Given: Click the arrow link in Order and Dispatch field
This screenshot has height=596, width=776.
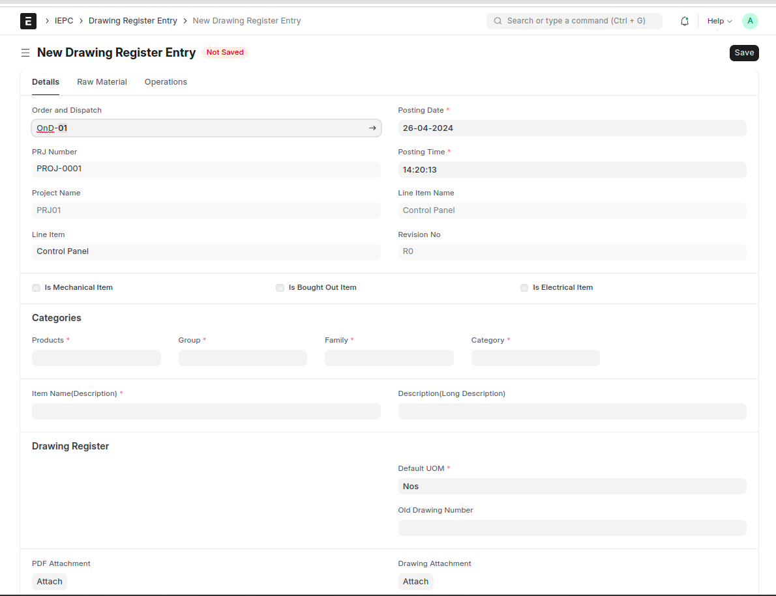Looking at the screenshot, I should click(372, 128).
